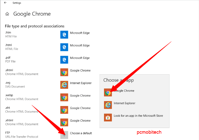Click the Google Chrome page heading

pos(32,14)
